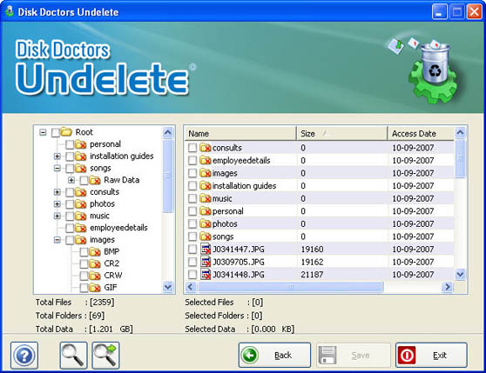Viewport: 486px width, 373px height.
Task: Click the tree panel scroll down arrow
Action: [168, 287]
